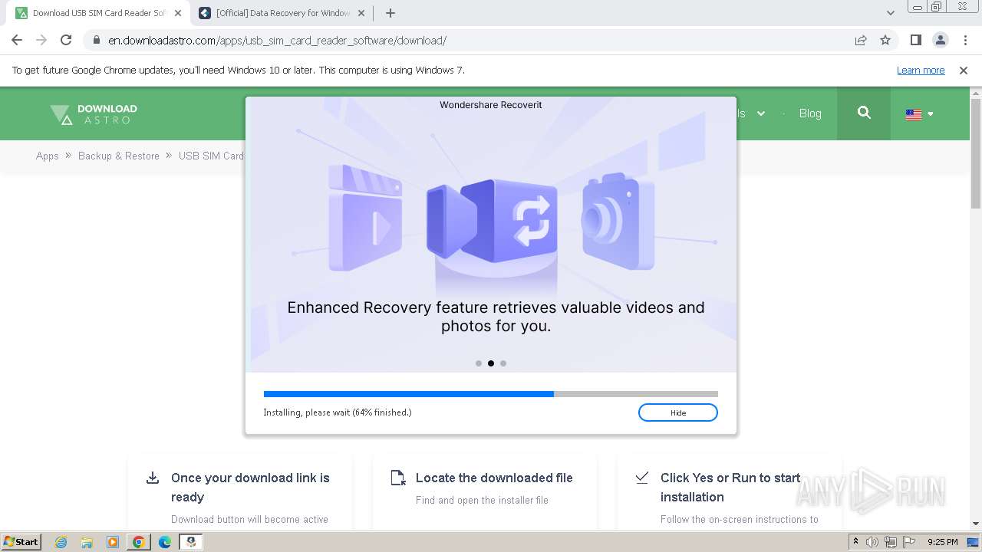
Task: Click the Share page icon
Action: (x=861, y=41)
